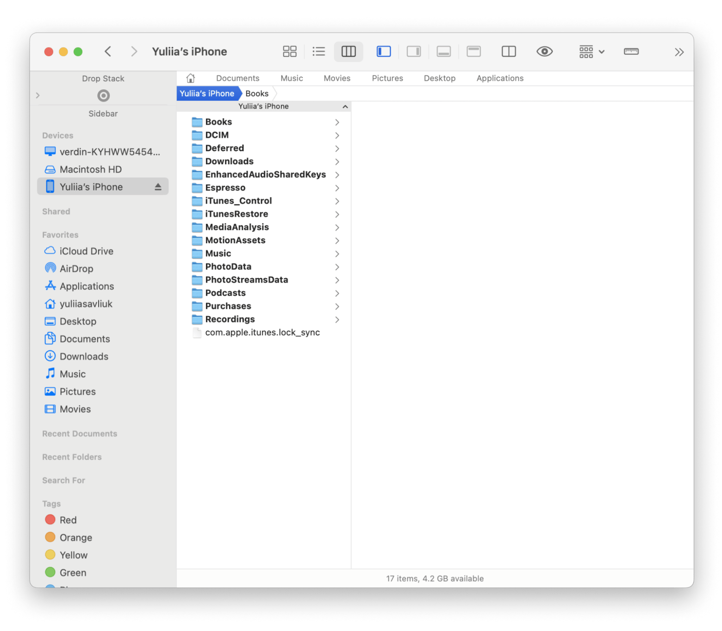
Task: Open AirDrop from sidebar
Action: (103, 269)
